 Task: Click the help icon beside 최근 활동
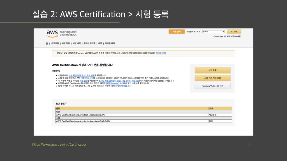point(66,103)
